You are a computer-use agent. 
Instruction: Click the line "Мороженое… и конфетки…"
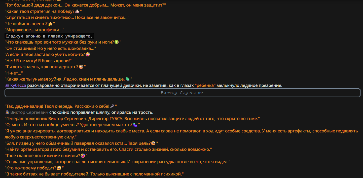[34, 30]
